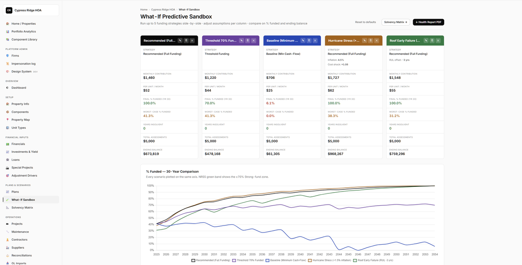This screenshot has height=265, width=522.
Task: Duplicate the Hurricane Stress scenario
Action: 370,41
